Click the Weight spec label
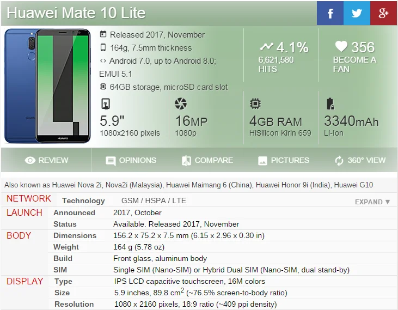This screenshot has height=310, width=398. [x=66, y=247]
